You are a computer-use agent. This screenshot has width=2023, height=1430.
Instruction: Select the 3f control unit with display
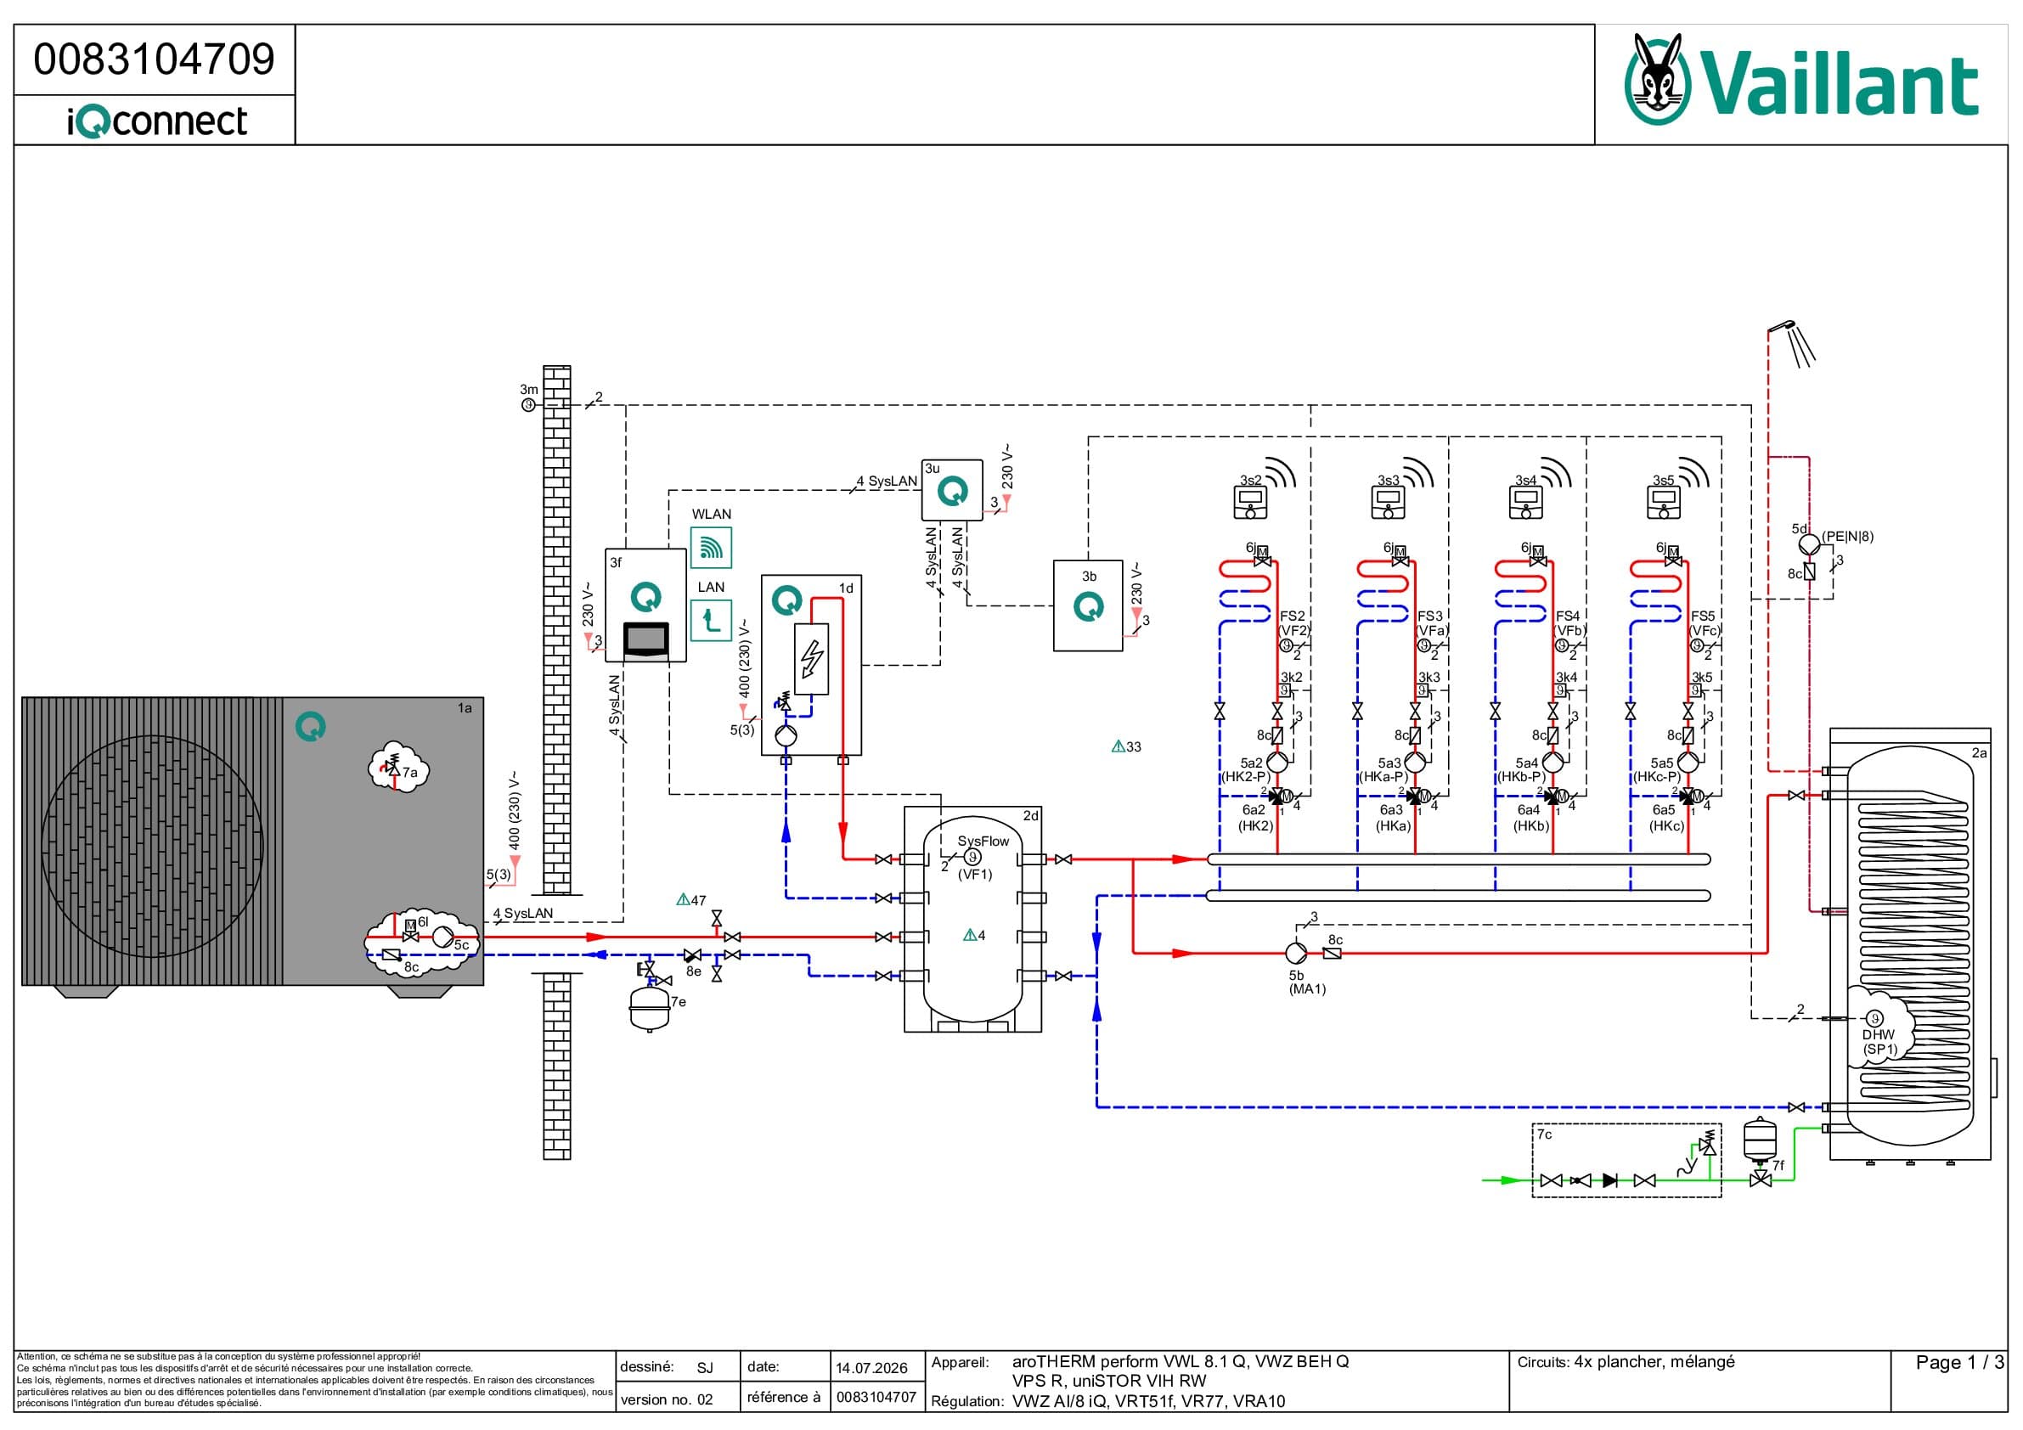pyautogui.click(x=645, y=605)
